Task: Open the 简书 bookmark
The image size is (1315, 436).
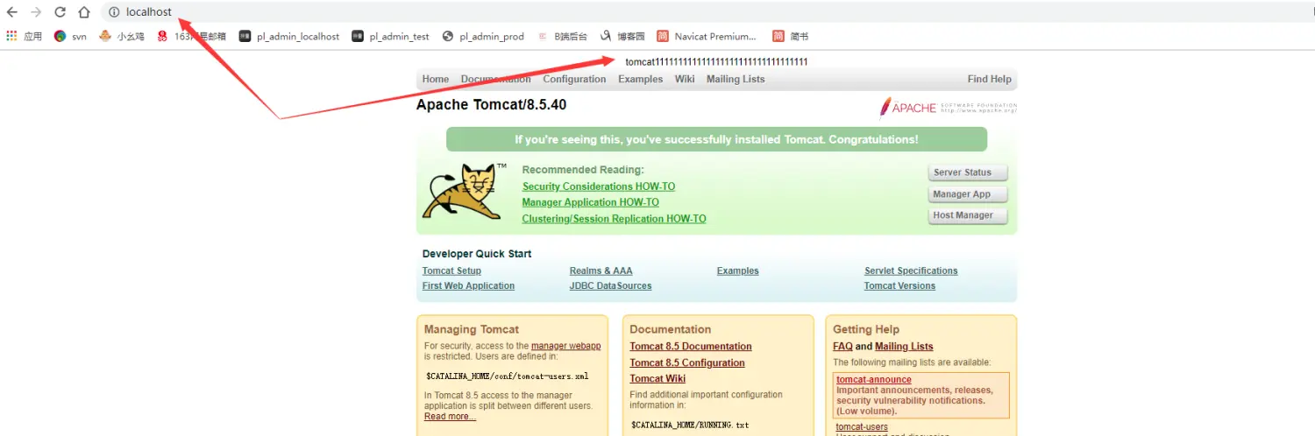Action: pyautogui.click(x=791, y=37)
